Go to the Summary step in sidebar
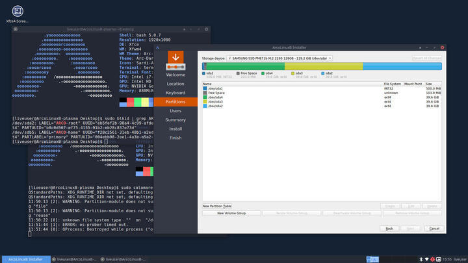The image size is (468, 263). click(175, 120)
